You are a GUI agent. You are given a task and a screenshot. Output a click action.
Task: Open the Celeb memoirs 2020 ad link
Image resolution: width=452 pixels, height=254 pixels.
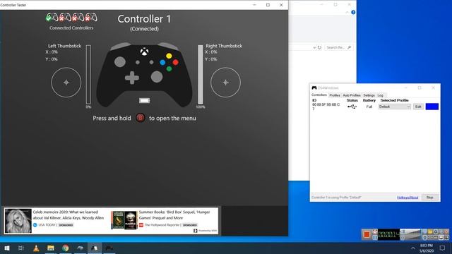[x=68, y=214]
